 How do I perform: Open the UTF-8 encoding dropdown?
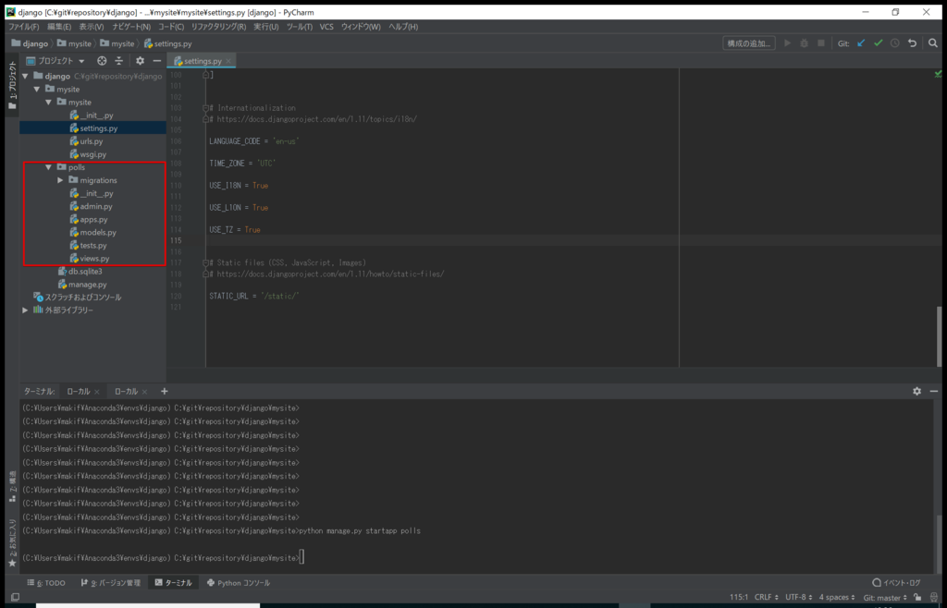click(798, 597)
